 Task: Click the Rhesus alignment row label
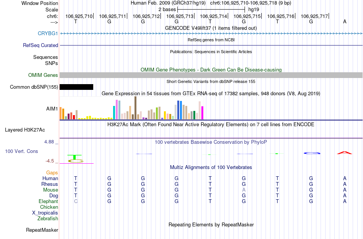click(50, 184)
